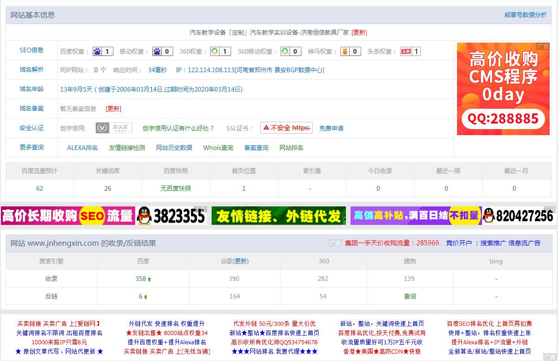
Task: Open 百度SEO排名优化 上首页再扣费 ad
Action: [489, 324]
